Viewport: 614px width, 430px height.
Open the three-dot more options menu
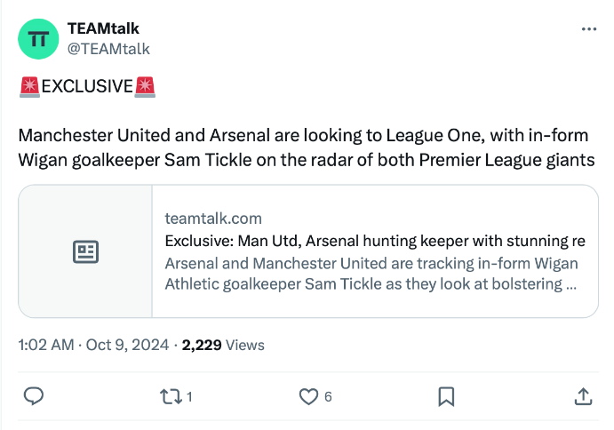[x=588, y=29]
